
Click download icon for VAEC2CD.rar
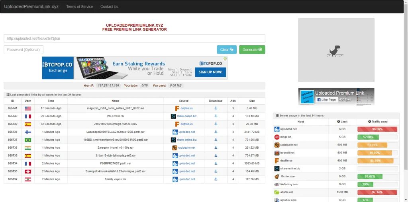tap(216, 116)
